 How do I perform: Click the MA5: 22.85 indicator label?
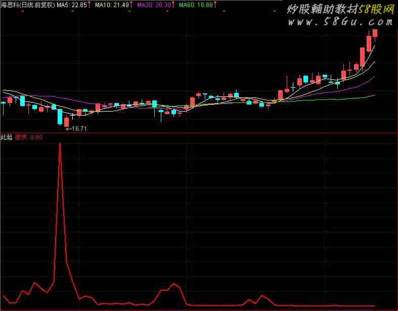pyautogui.click(x=71, y=5)
